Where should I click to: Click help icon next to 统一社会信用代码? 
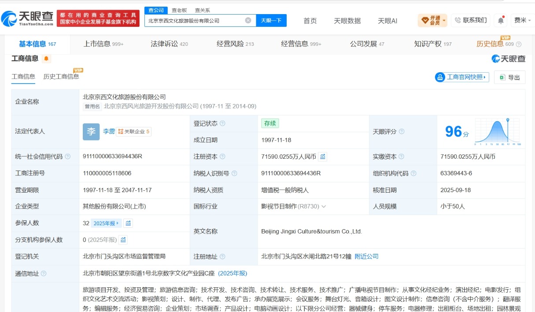tap(68, 156)
